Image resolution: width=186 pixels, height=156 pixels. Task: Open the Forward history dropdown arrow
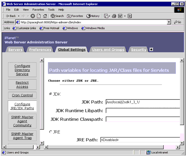pyautogui.click(x=28, y=16)
